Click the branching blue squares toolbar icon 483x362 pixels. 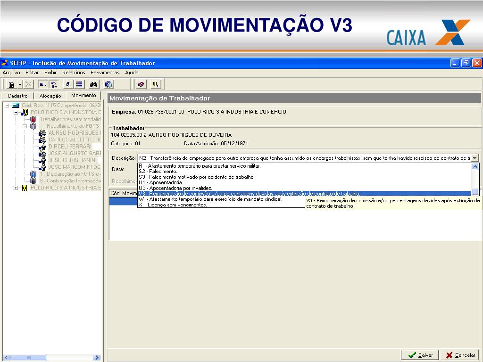pos(54,84)
